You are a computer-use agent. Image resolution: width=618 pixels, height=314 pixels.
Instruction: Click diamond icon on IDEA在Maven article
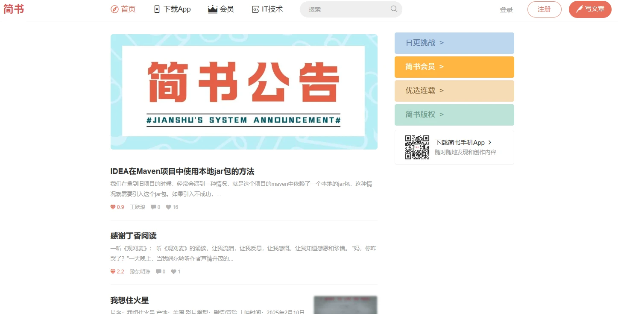click(113, 207)
